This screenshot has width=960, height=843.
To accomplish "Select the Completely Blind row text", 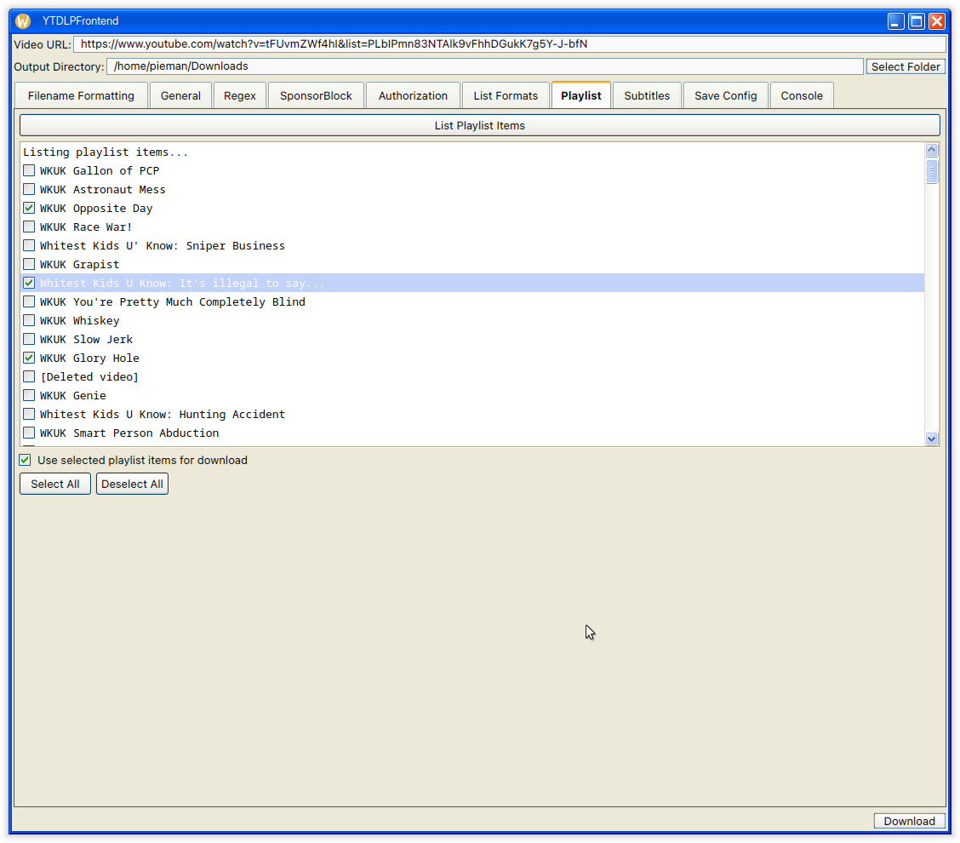I will (173, 302).
